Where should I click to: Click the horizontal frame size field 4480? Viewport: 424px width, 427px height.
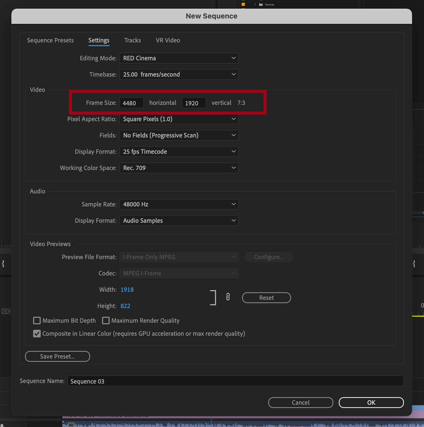pyautogui.click(x=132, y=103)
